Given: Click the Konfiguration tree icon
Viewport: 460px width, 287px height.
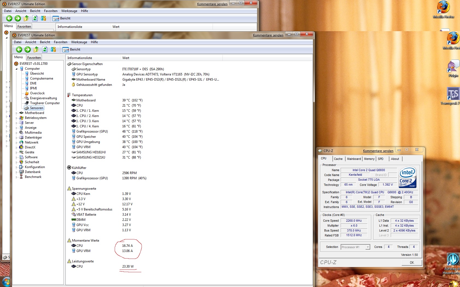Looking at the screenshot, I should click(x=21, y=167).
